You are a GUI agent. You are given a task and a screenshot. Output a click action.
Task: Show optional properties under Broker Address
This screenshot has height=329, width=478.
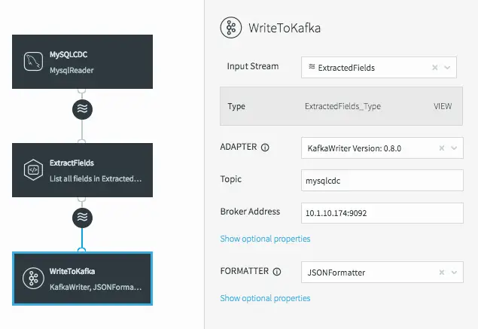265,239
